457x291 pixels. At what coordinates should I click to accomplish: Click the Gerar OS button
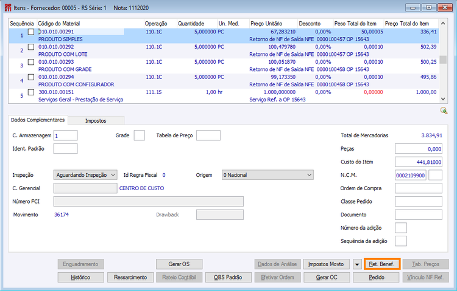(179, 264)
